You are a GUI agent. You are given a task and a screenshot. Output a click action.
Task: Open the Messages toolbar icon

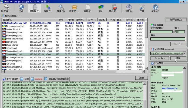tap(88, 7)
